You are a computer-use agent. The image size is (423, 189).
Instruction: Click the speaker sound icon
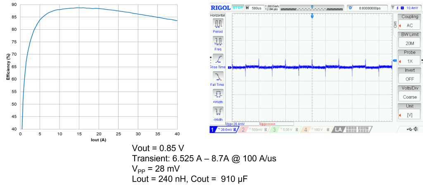pyautogui.click(x=417, y=130)
